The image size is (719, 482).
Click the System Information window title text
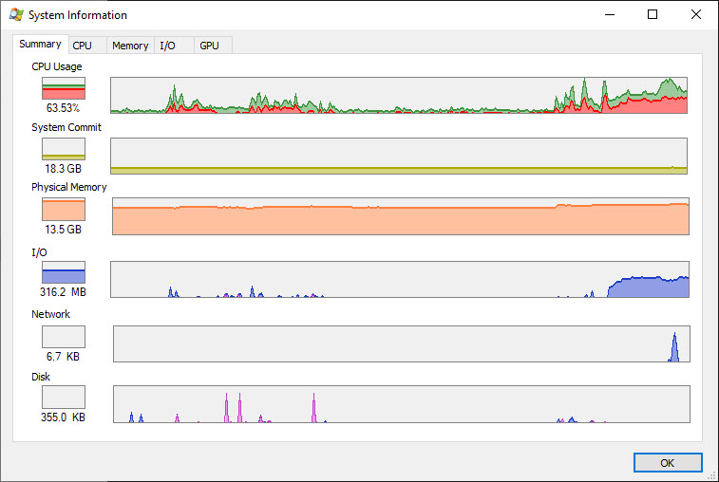click(78, 15)
